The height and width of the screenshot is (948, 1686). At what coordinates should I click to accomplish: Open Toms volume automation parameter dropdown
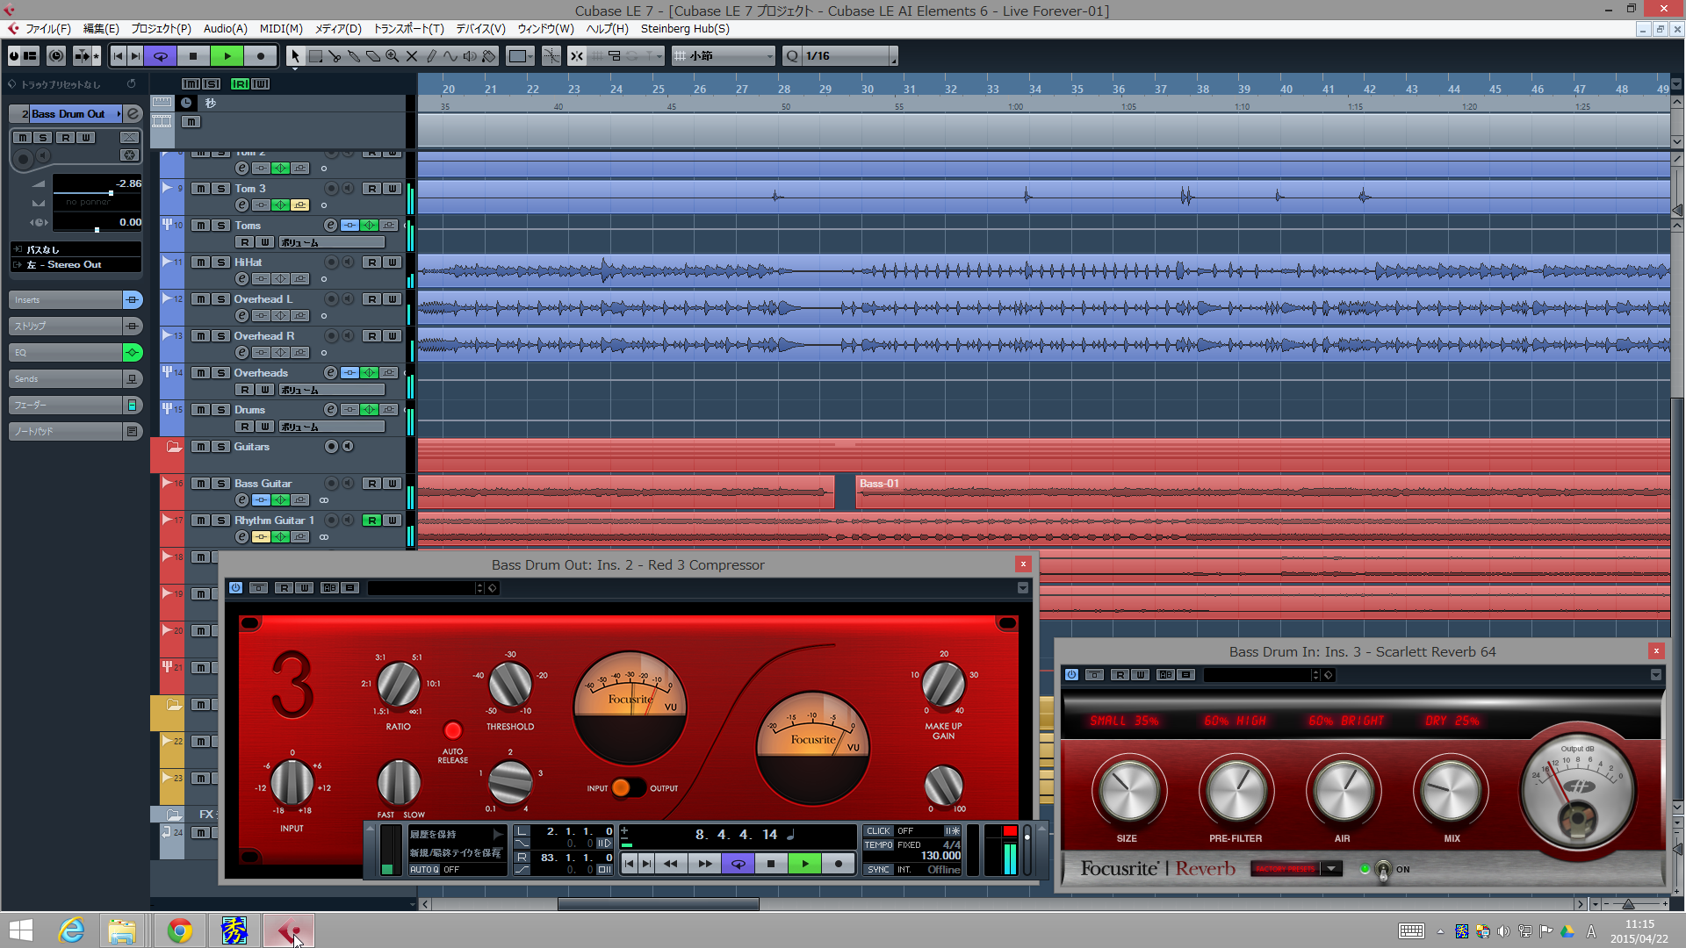332,242
